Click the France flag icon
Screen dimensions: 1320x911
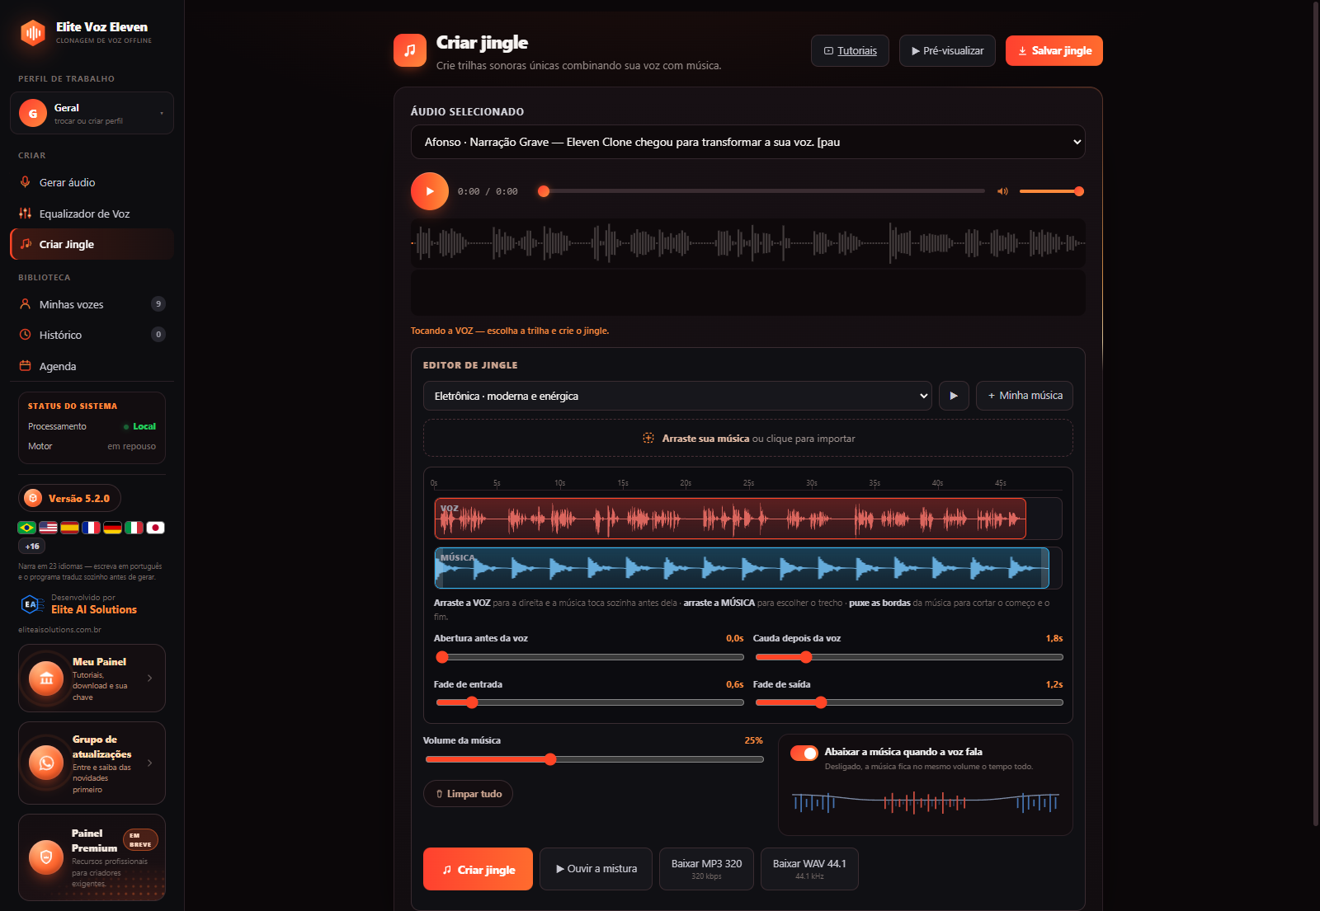click(x=91, y=528)
